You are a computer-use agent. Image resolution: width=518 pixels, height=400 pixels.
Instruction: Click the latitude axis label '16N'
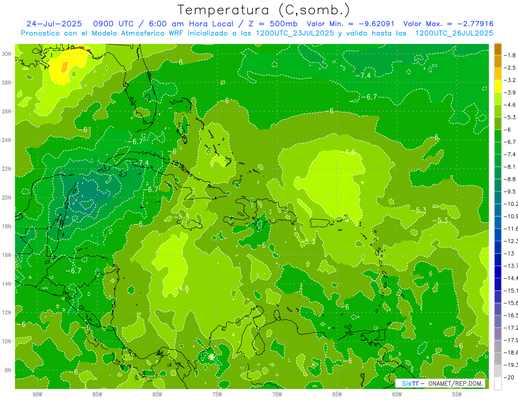(x=7, y=255)
